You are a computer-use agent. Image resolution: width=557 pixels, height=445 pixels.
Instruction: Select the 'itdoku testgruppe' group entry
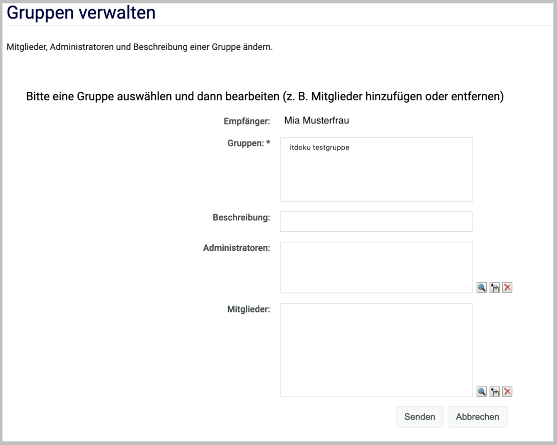coord(319,147)
